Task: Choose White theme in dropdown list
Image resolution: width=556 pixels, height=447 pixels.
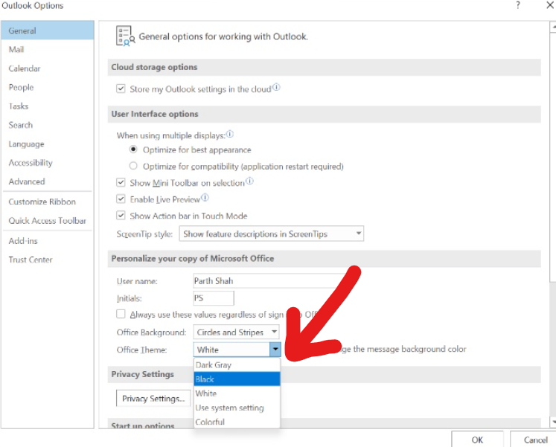Action: tap(237, 393)
